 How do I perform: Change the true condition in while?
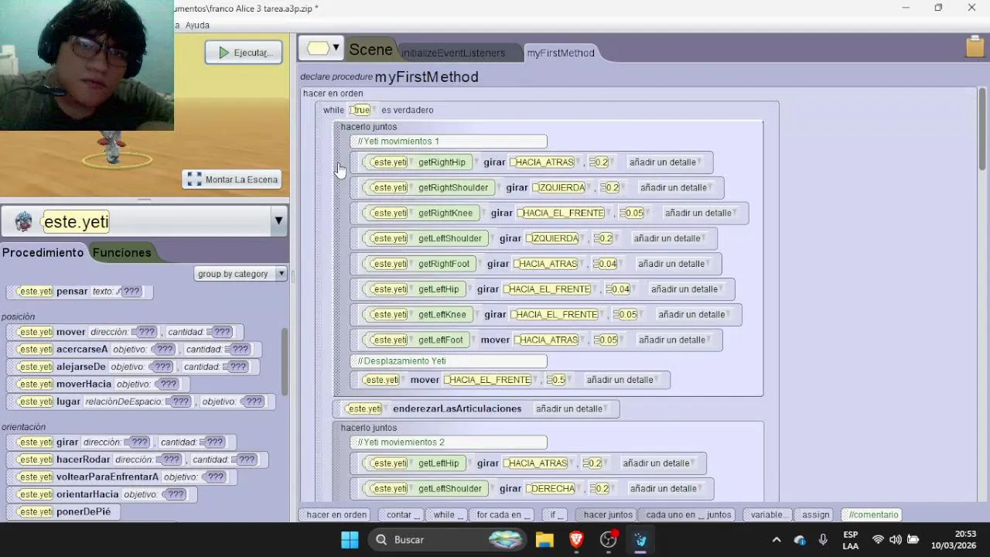(x=361, y=110)
